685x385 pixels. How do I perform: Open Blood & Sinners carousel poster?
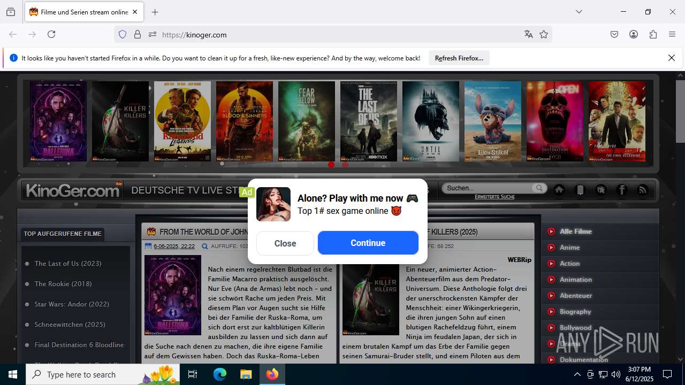tap(245, 121)
